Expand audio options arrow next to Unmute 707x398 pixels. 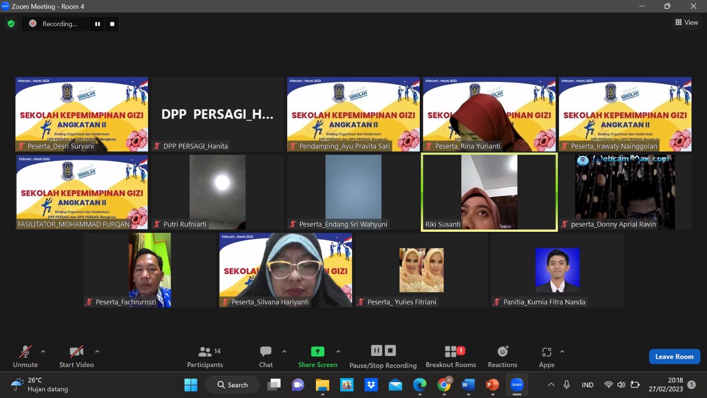[43, 352]
